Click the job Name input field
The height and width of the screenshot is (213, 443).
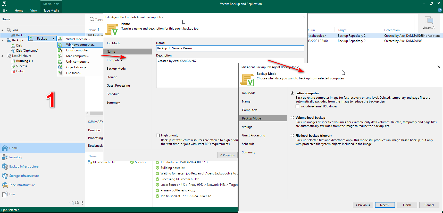pos(230,48)
